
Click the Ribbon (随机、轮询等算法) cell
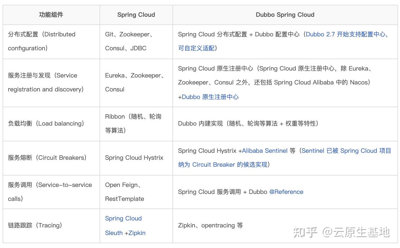(x=136, y=124)
